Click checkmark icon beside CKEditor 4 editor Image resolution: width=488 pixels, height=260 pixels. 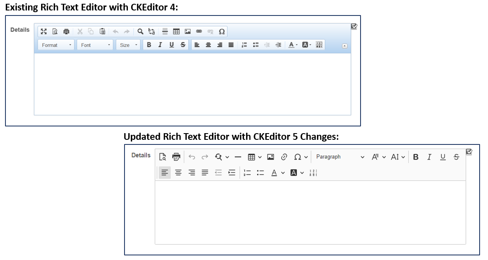(x=354, y=27)
